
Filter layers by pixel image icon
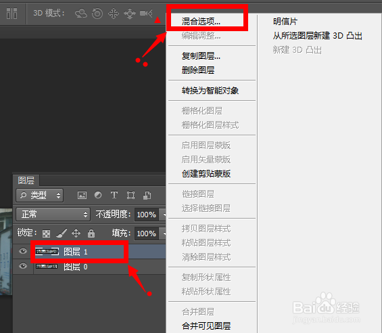pyautogui.click(x=82, y=195)
